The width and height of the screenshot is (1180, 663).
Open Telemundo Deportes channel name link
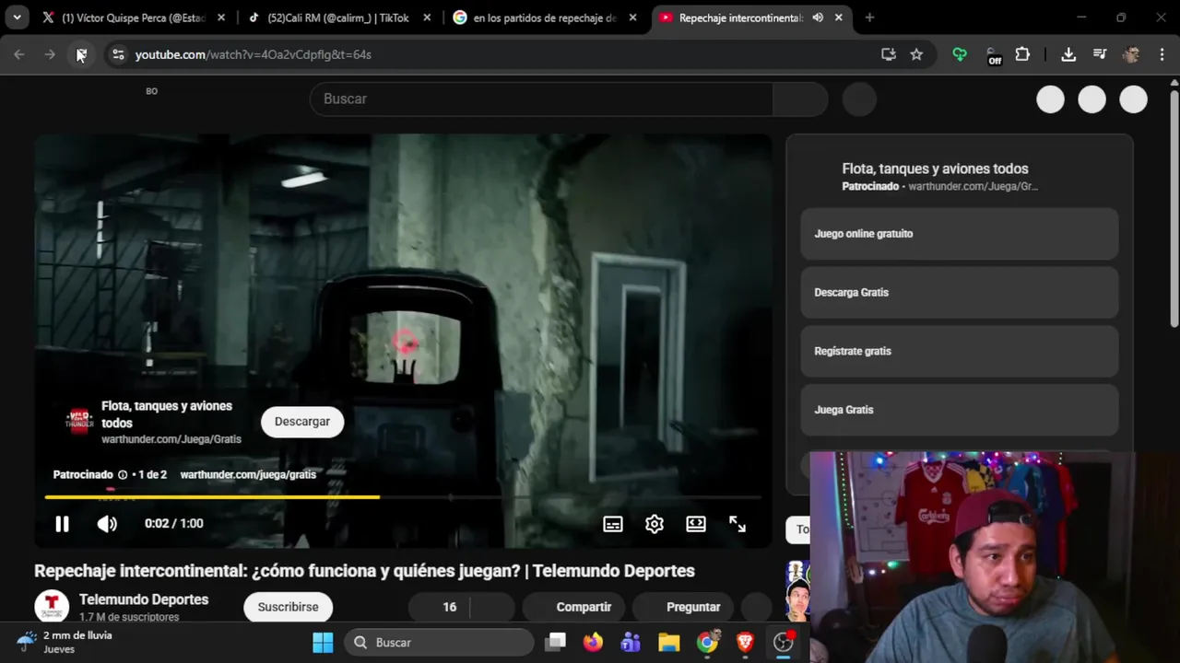click(x=144, y=599)
